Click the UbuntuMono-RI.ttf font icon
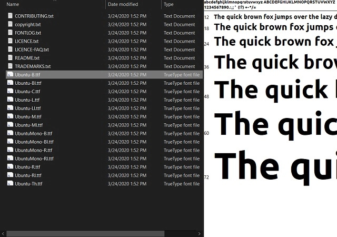Viewport: 337px width, 237px height. click(x=10, y=159)
